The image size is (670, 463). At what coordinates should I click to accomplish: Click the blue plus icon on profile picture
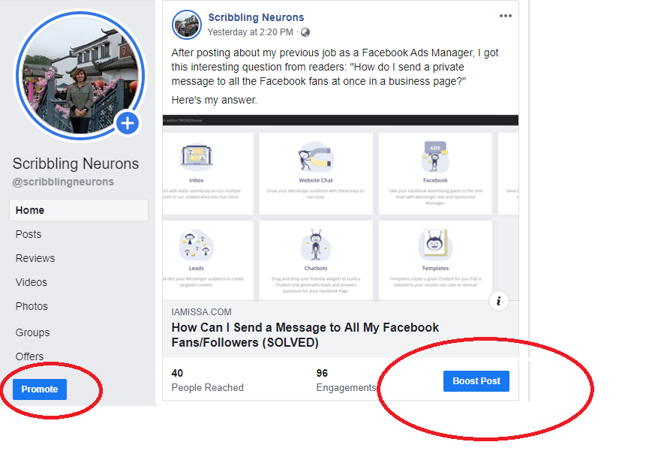(128, 123)
